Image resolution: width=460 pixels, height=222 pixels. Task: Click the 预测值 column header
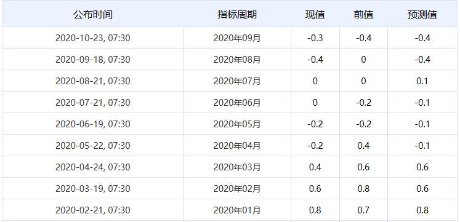[422, 15]
